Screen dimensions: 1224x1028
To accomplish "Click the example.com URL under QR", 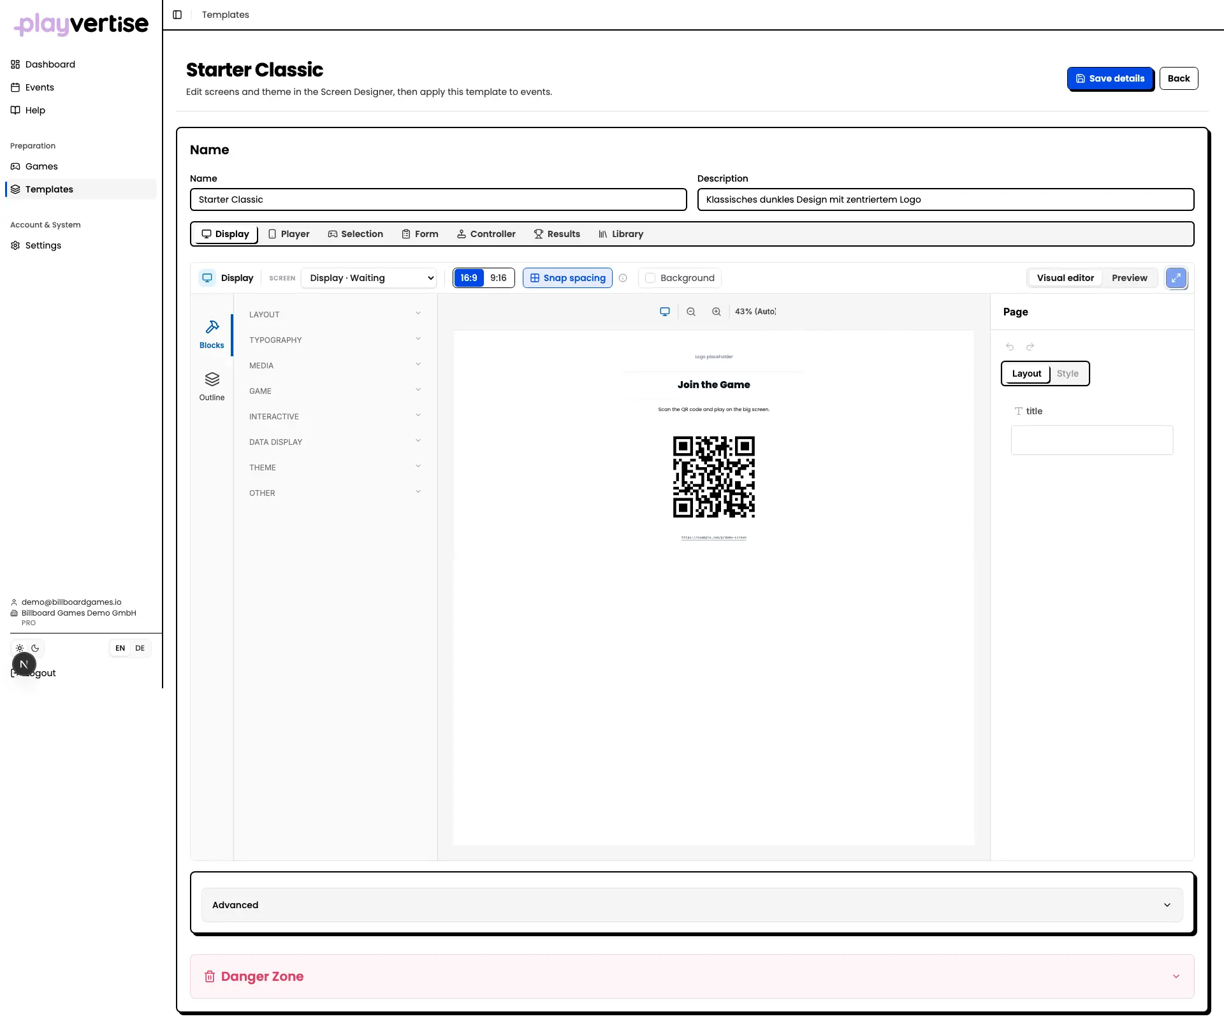I will 714,537.
